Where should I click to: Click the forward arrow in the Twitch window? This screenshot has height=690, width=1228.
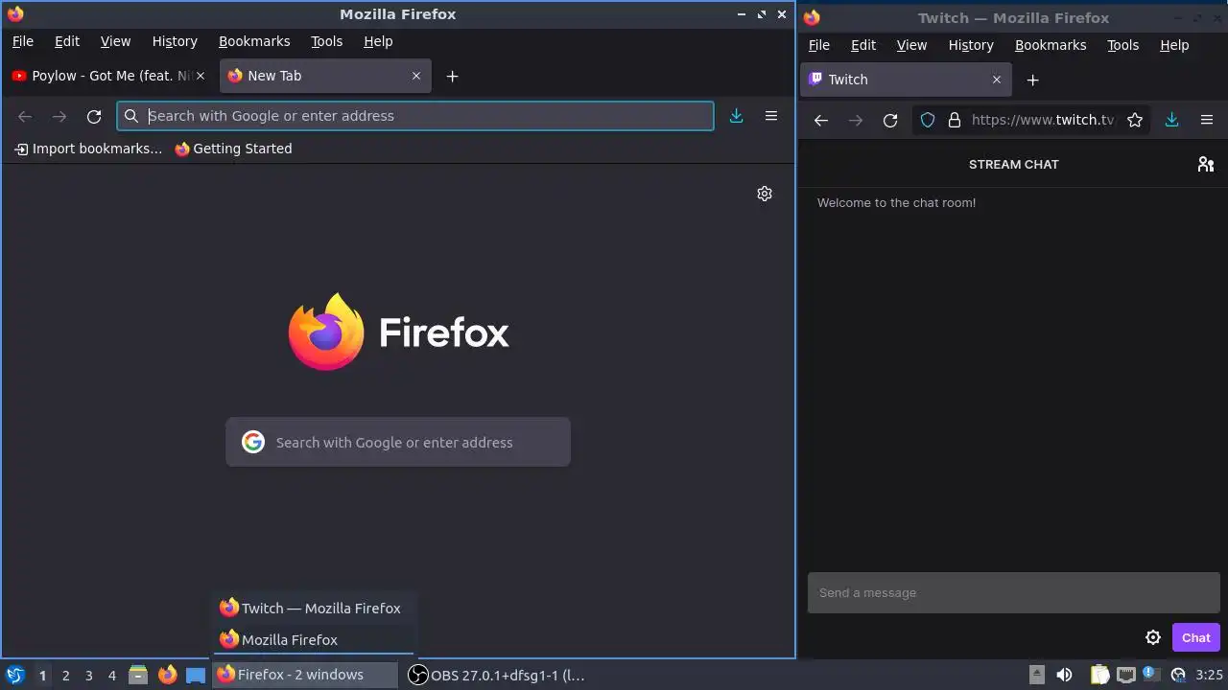[x=856, y=120]
